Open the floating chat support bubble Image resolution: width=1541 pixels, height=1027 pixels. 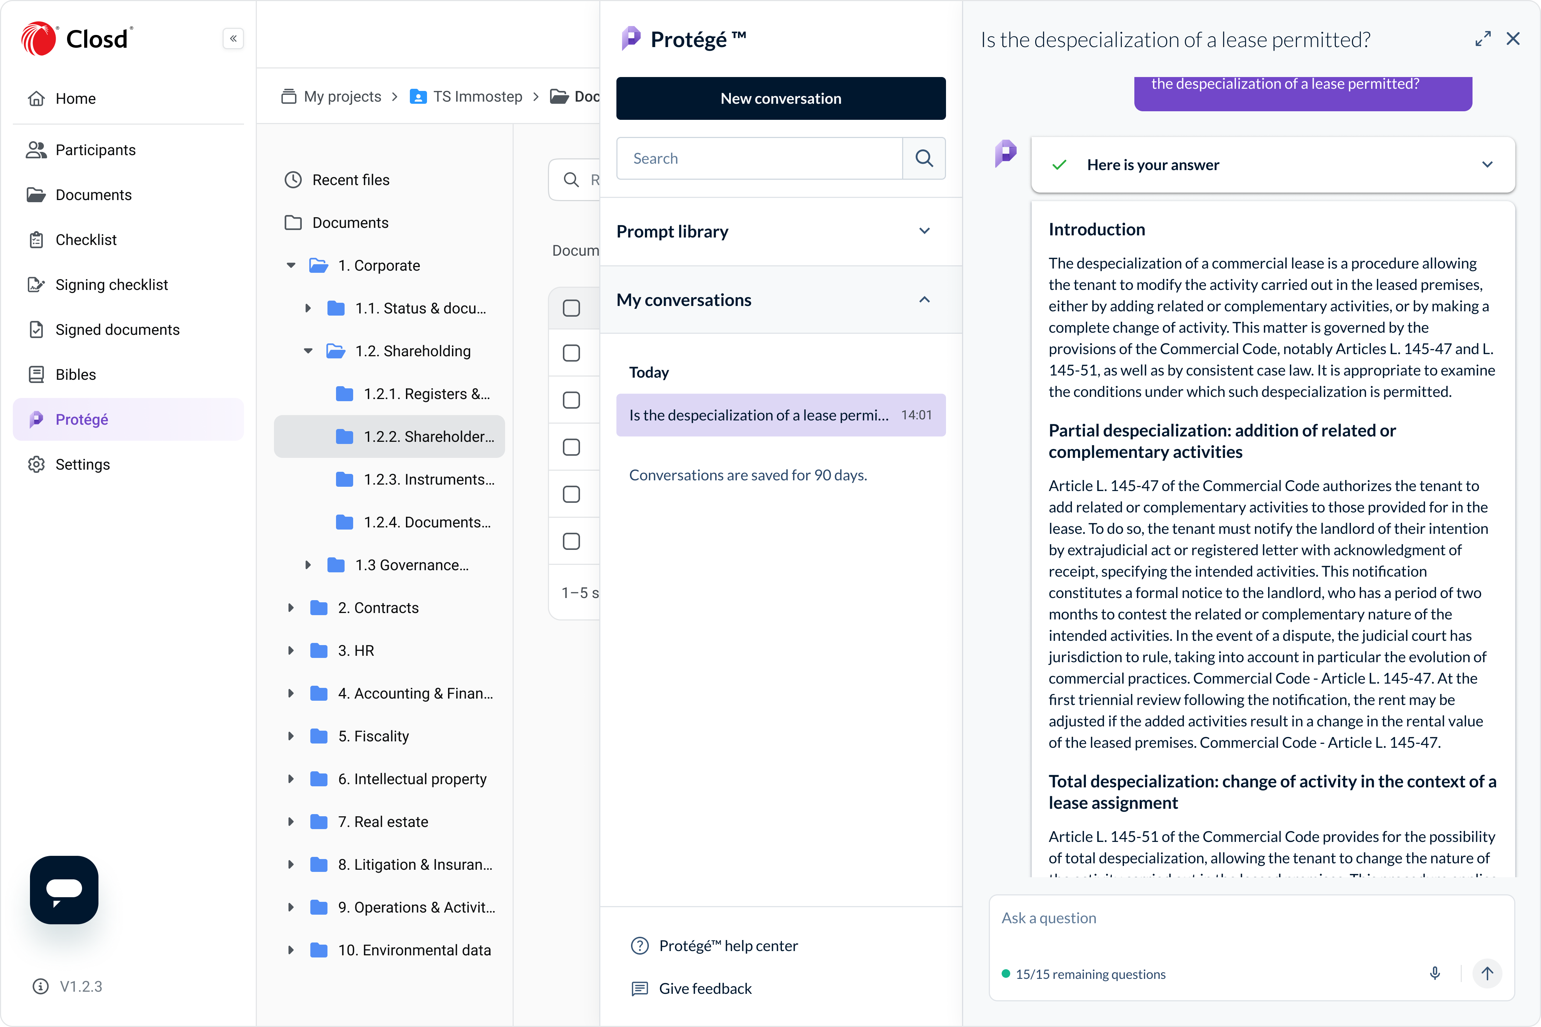pyautogui.click(x=64, y=889)
